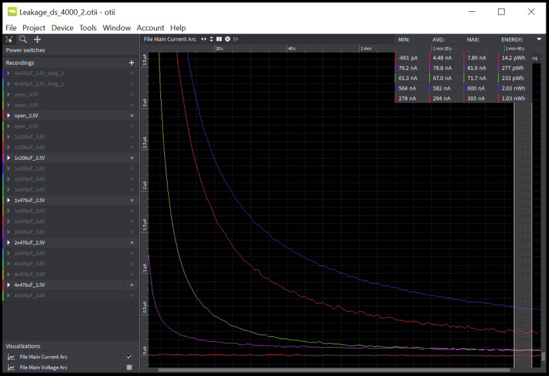Remove the 1x200uF_2.5V recording
The width and height of the screenshot is (549, 376).
point(132,158)
